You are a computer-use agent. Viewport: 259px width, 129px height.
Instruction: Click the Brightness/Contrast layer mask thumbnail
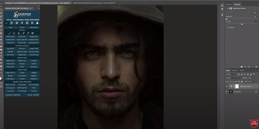[x=237, y=86]
